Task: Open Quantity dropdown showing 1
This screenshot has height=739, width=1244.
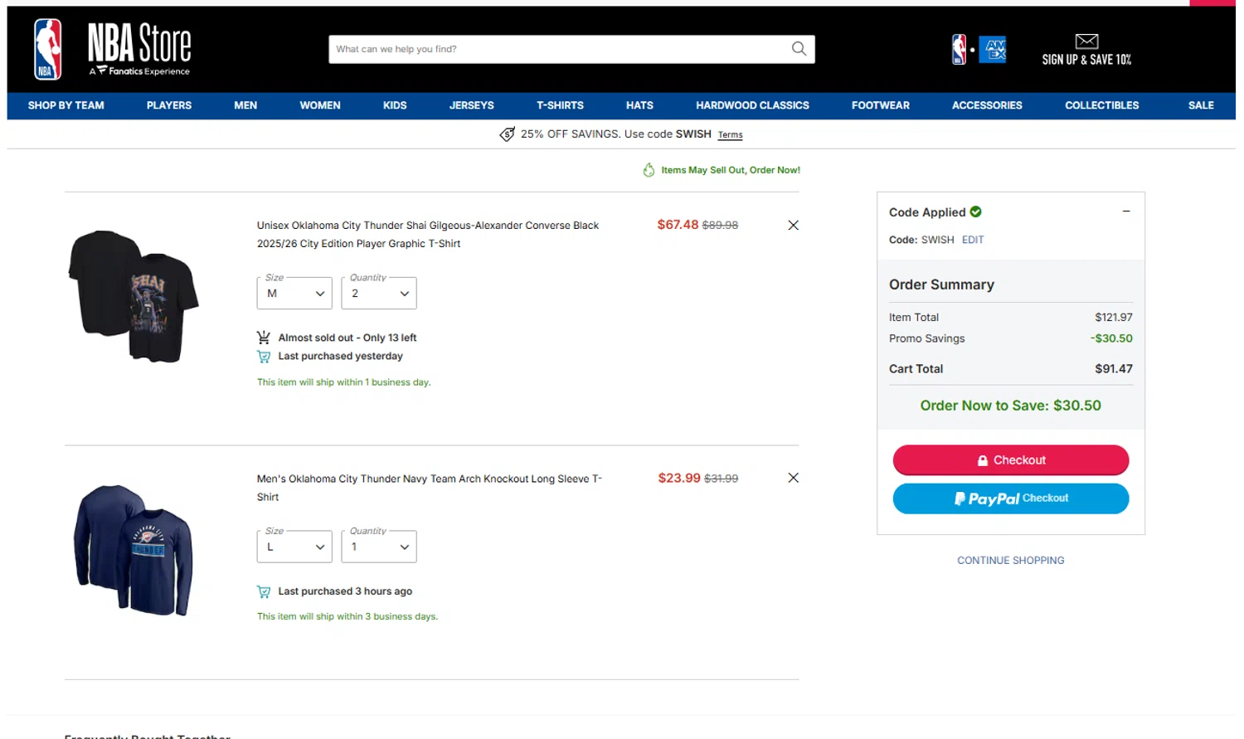Action: pos(379,547)
